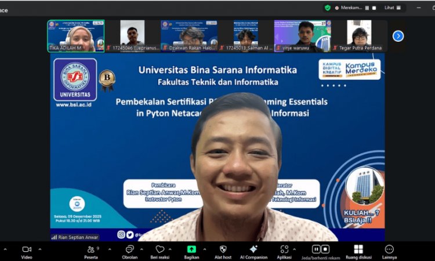Open the Aplikasi apps menu

[284, 252]
